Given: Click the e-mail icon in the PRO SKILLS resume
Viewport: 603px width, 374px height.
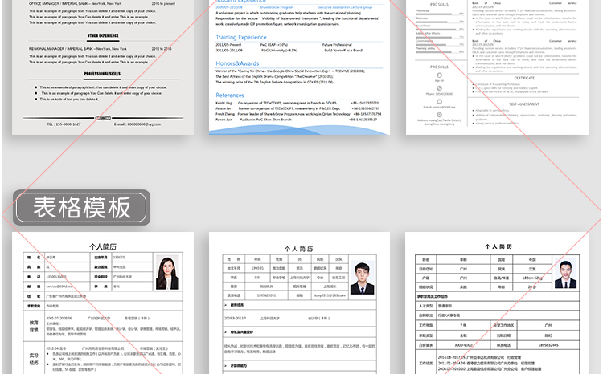Looking at the screenshot, I should [x=439, y=102].
